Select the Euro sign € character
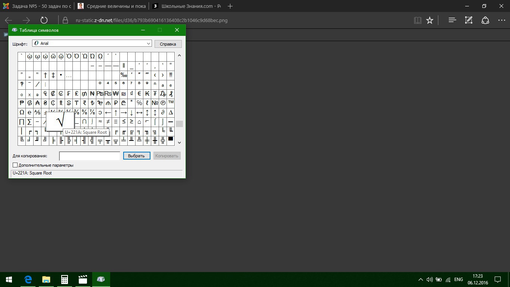This screenshot has width=510, height=287. coord(139,94)
